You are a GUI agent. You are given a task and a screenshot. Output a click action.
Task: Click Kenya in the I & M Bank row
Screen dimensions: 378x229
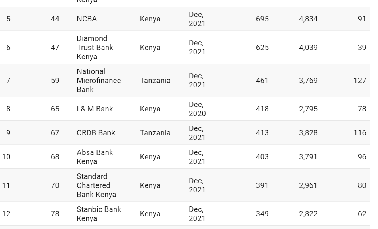[x=150, y=109]
